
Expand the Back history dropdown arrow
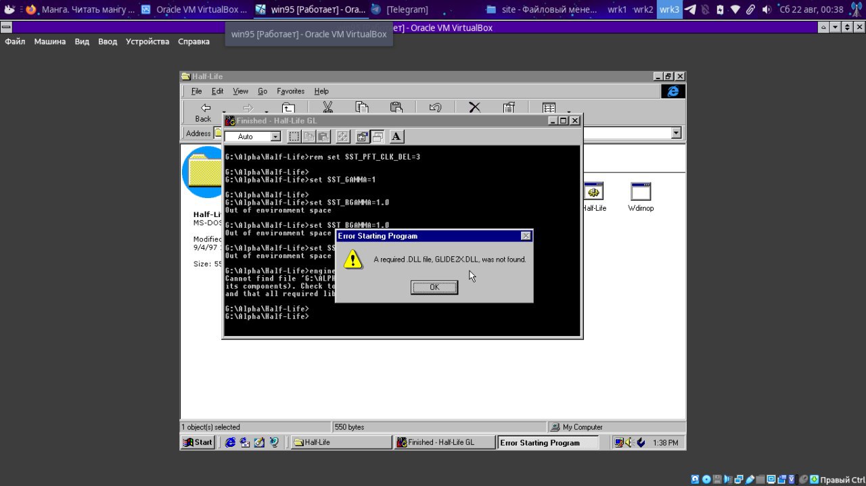pos(223,112)
